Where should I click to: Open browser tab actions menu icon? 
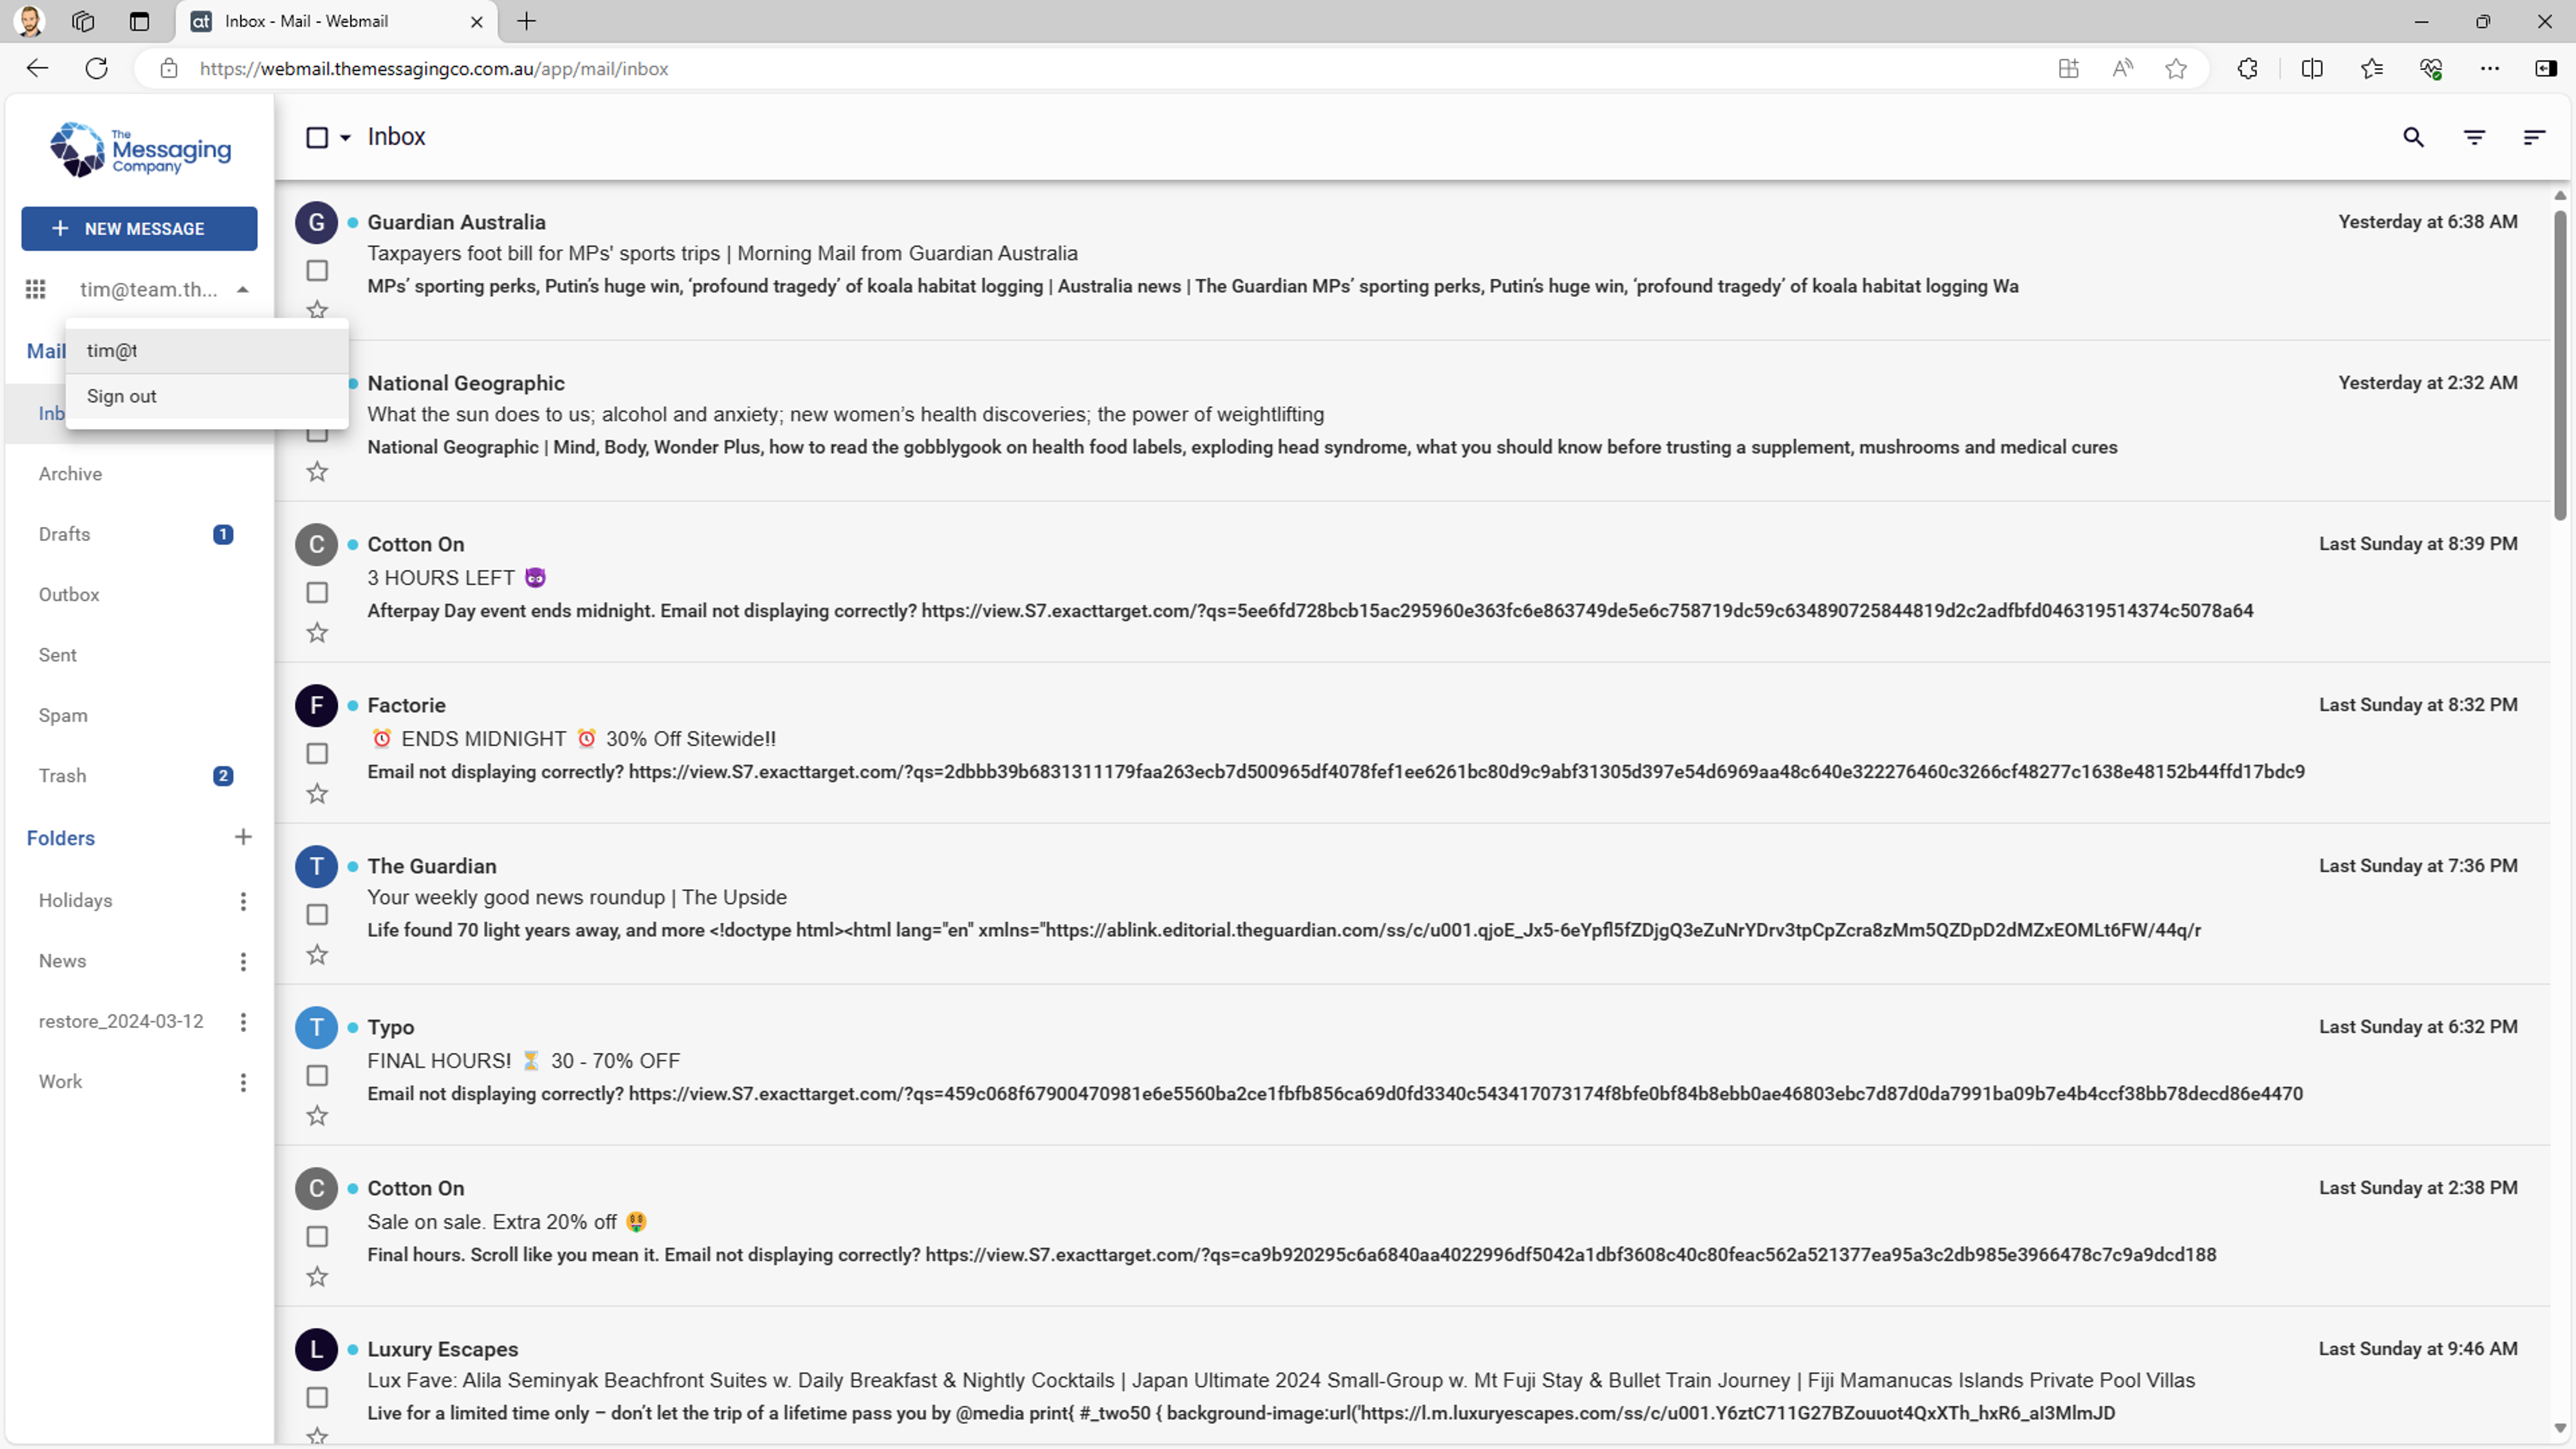pos(139,21)
